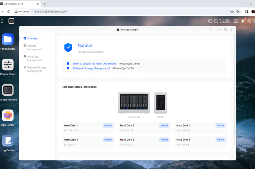Screen dimensions: 255x169
Task: Click the blue Normal status shield icon
Action: [x=68, y=48]
